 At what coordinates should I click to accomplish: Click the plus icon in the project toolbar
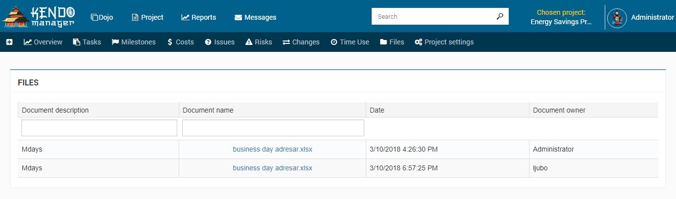click(9, 42)
